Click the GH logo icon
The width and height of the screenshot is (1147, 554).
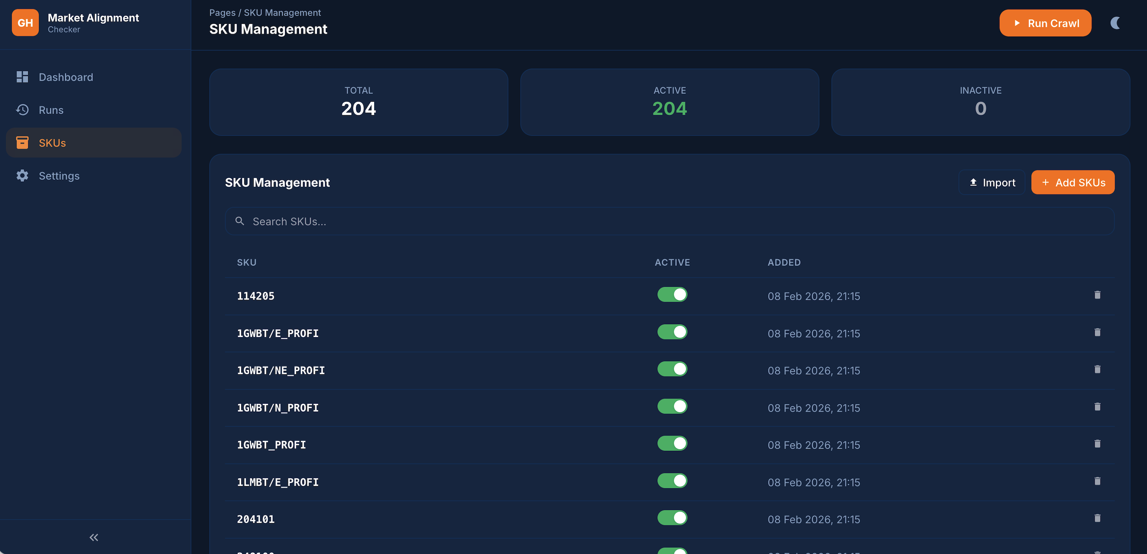[25, 23]
